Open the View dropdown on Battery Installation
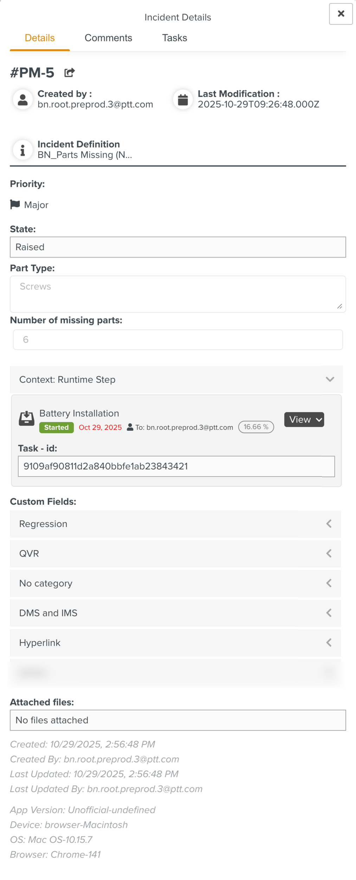The width and height of the screenshot is (356, 880). 304,420
